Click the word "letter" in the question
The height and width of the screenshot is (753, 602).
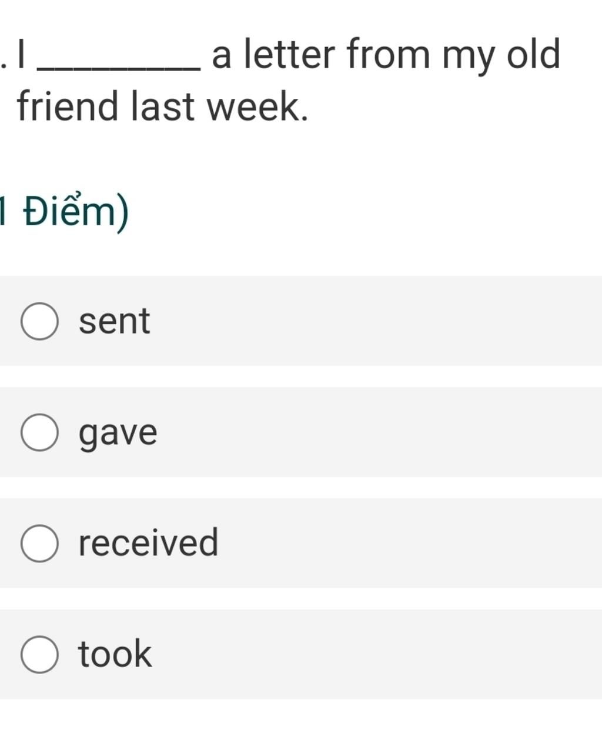pos(289,54)
